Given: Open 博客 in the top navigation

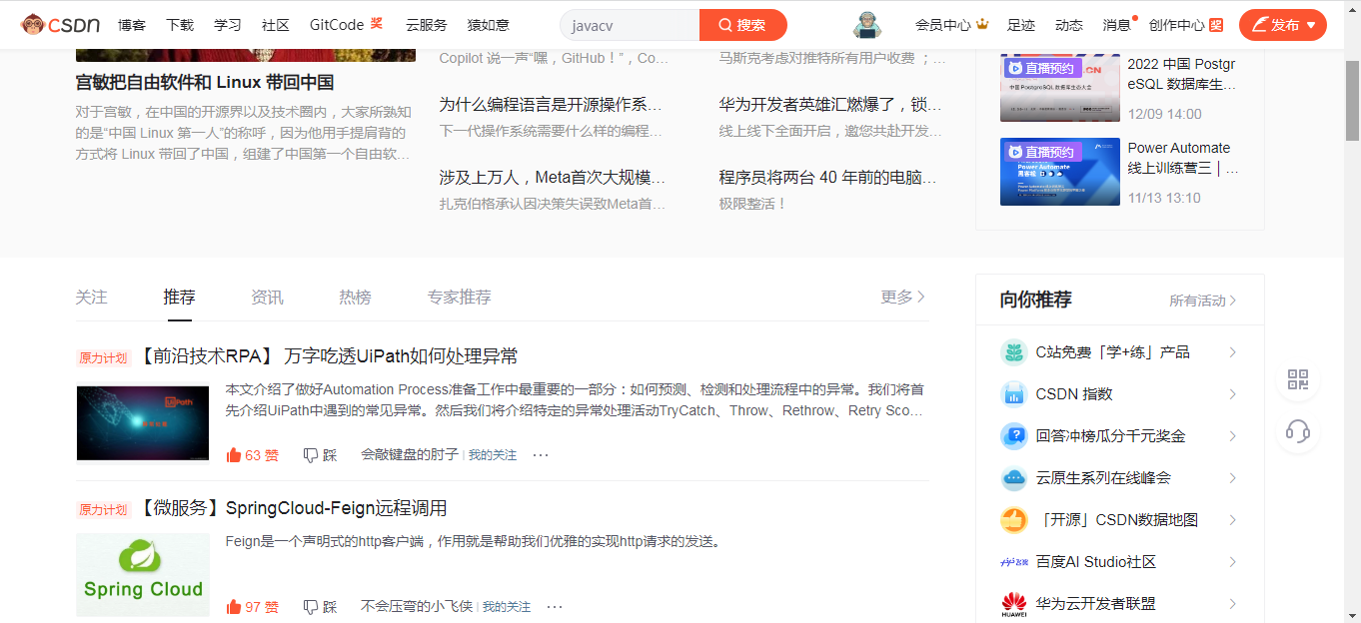Looking at the screenshot, I should [132, 25].
